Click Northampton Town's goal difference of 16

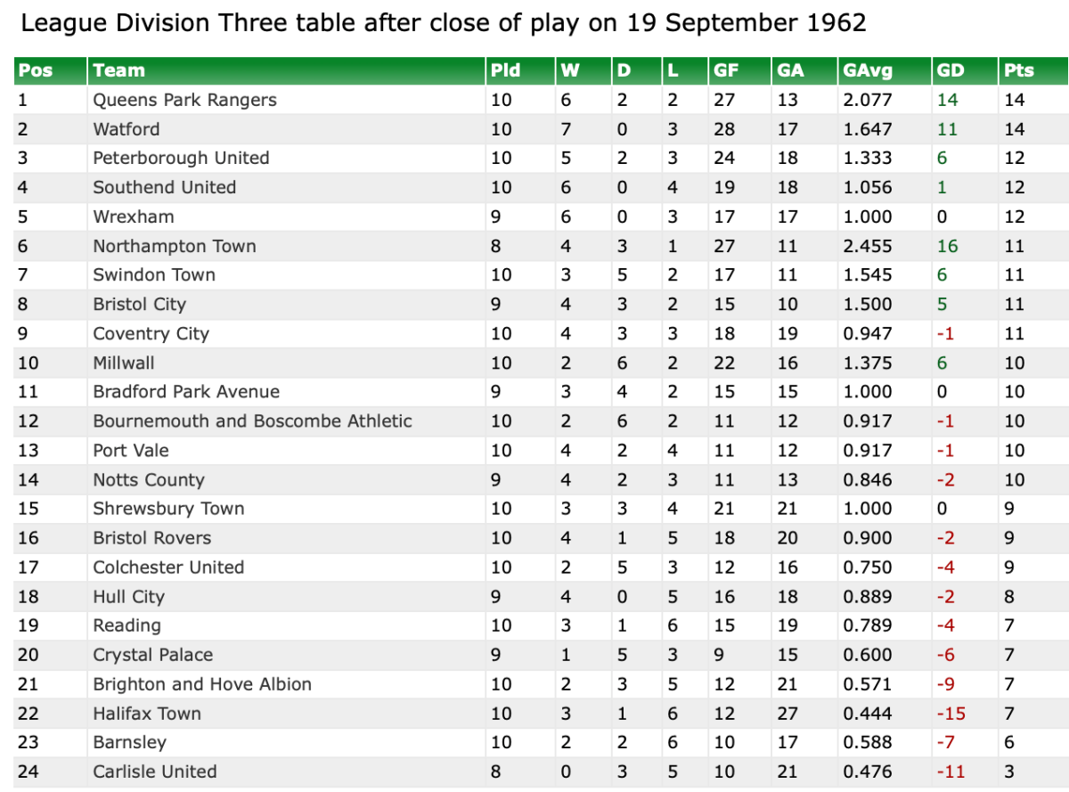(947, 246)
